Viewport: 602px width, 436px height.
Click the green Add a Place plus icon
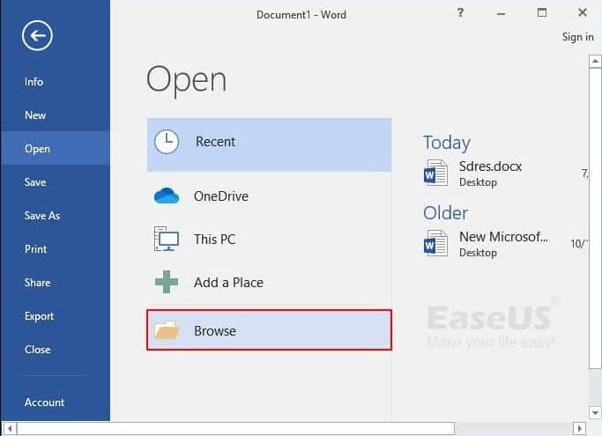(x=167, y=283)
